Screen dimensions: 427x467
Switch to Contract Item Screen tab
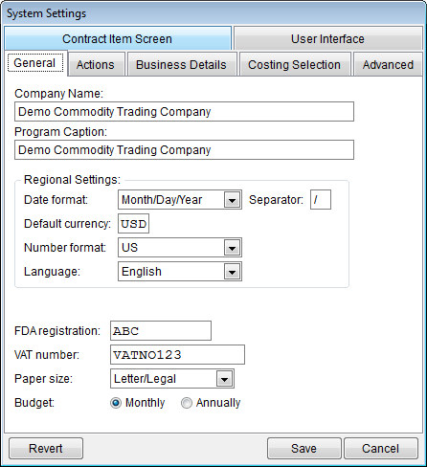click(x=118, y=38)
